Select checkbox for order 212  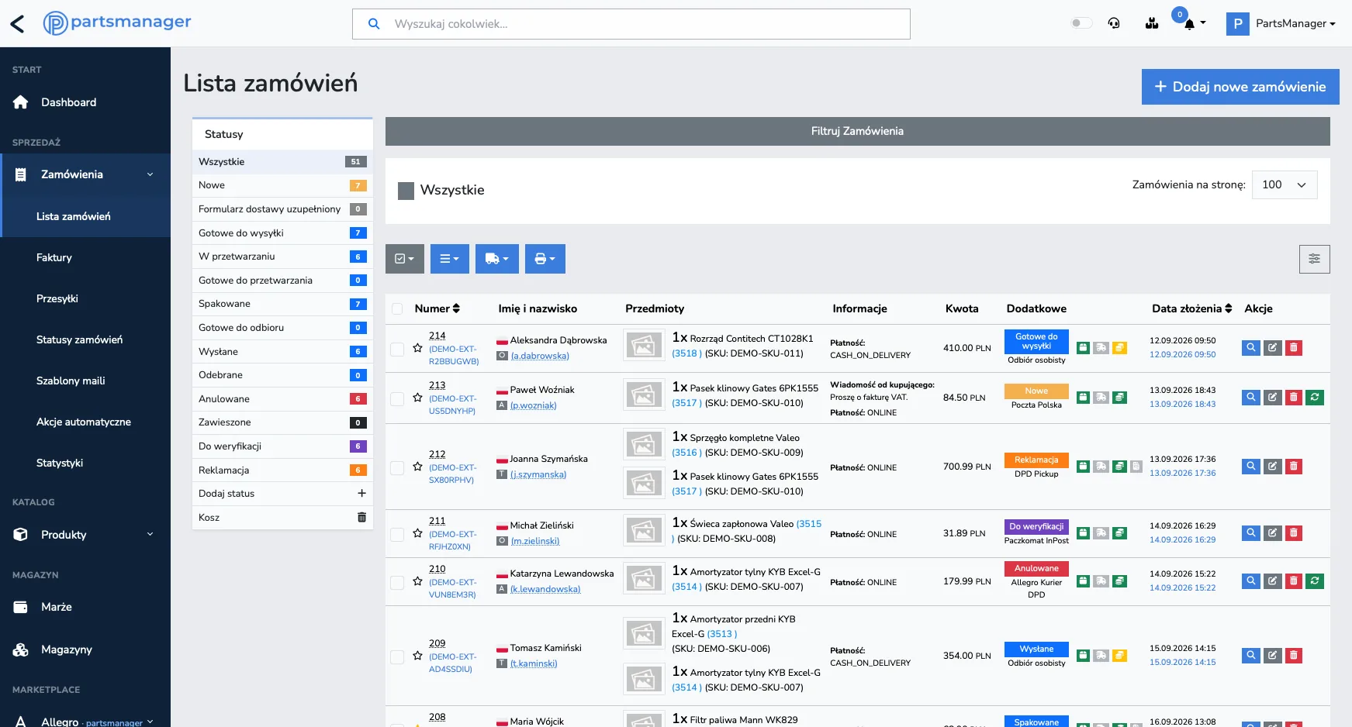coord(397,468)
